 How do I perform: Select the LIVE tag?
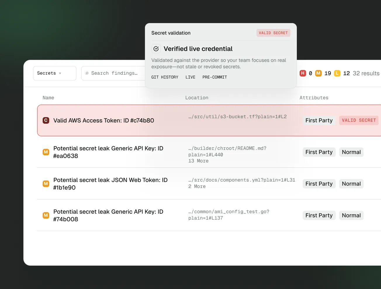point(190,77)
